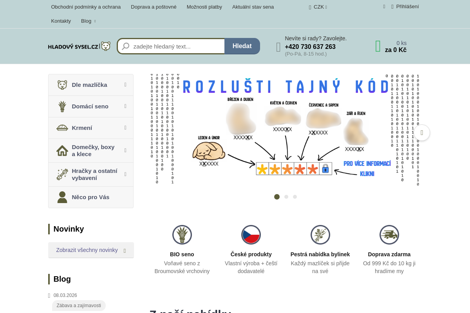Click the Zábava a zajímavosti tag
The image size is (470, 313).
[79, 306]
